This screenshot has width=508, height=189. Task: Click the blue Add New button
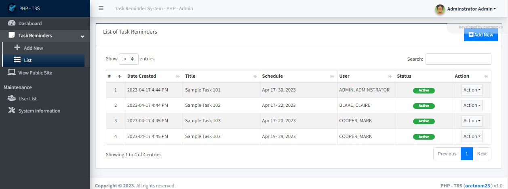click(481, 35)
